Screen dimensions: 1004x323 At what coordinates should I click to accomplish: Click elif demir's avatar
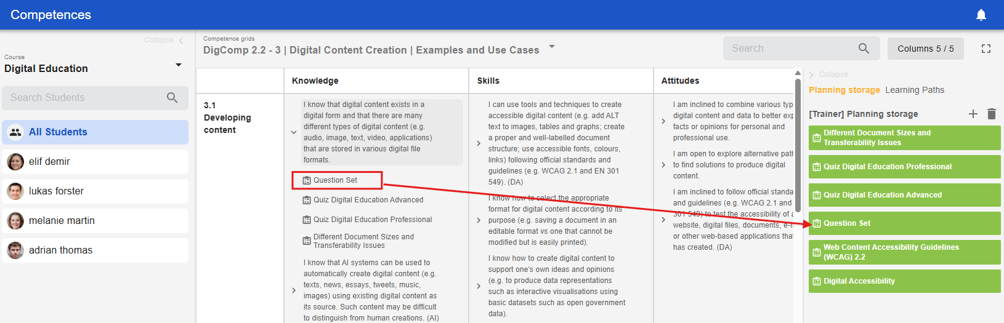[15, 162]
